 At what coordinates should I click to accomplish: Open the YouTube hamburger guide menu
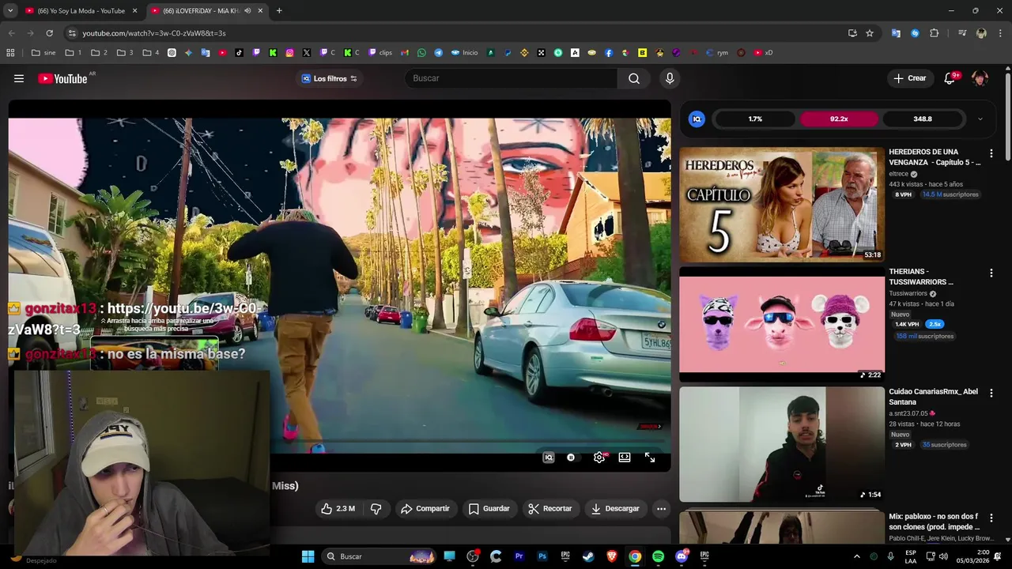click(19, 78)
